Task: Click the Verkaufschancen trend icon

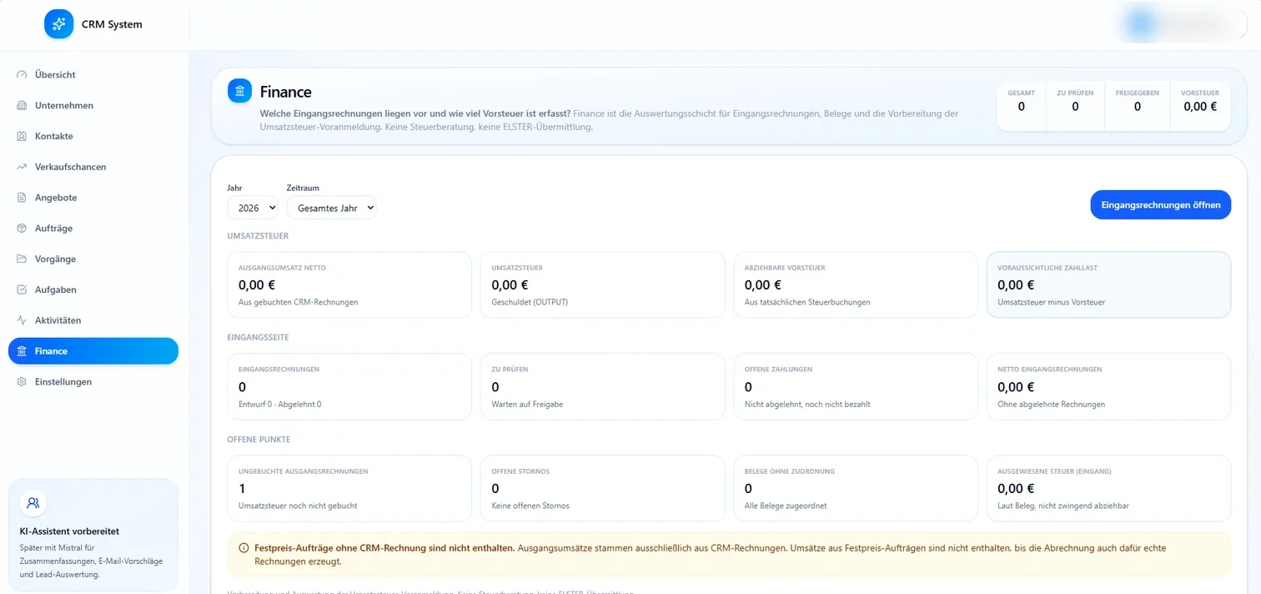Action: [x=22, y=167]
